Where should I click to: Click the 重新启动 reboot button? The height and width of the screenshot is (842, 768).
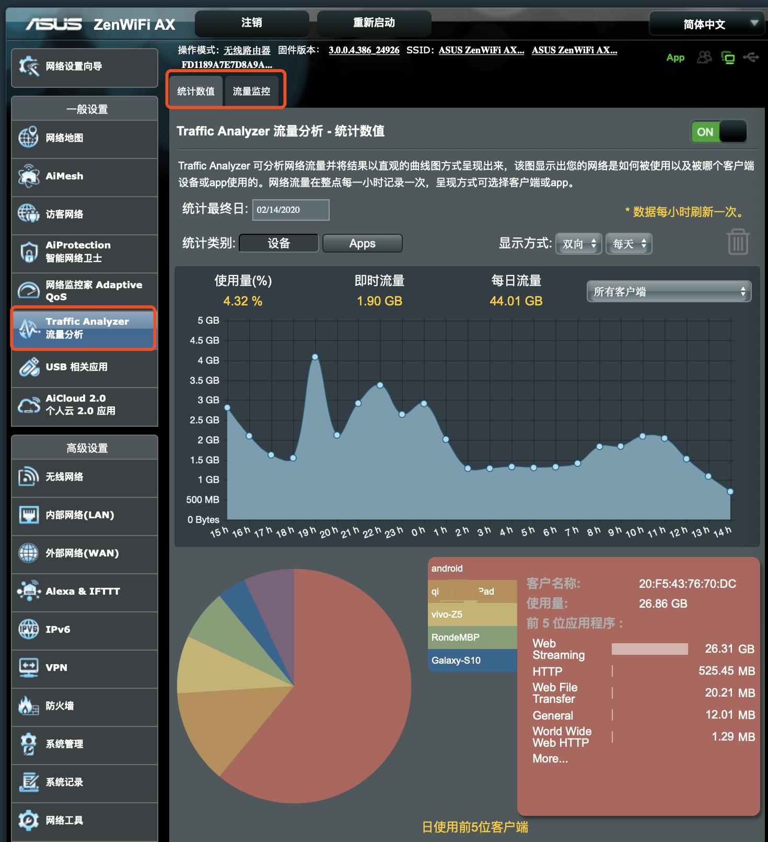click(x=374, y=23)
